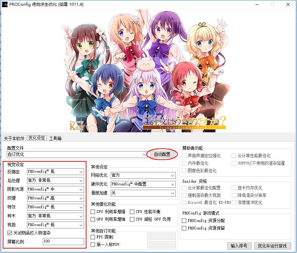The image size is (297, 253).
Task: Open the 反锯齿 dropdown
Action: pos(55,172)
